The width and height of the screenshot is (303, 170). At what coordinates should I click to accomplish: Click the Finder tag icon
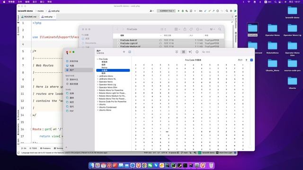click(191, 29)
